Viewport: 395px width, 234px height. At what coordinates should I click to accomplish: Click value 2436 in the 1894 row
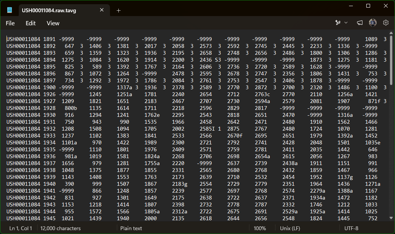206,60
